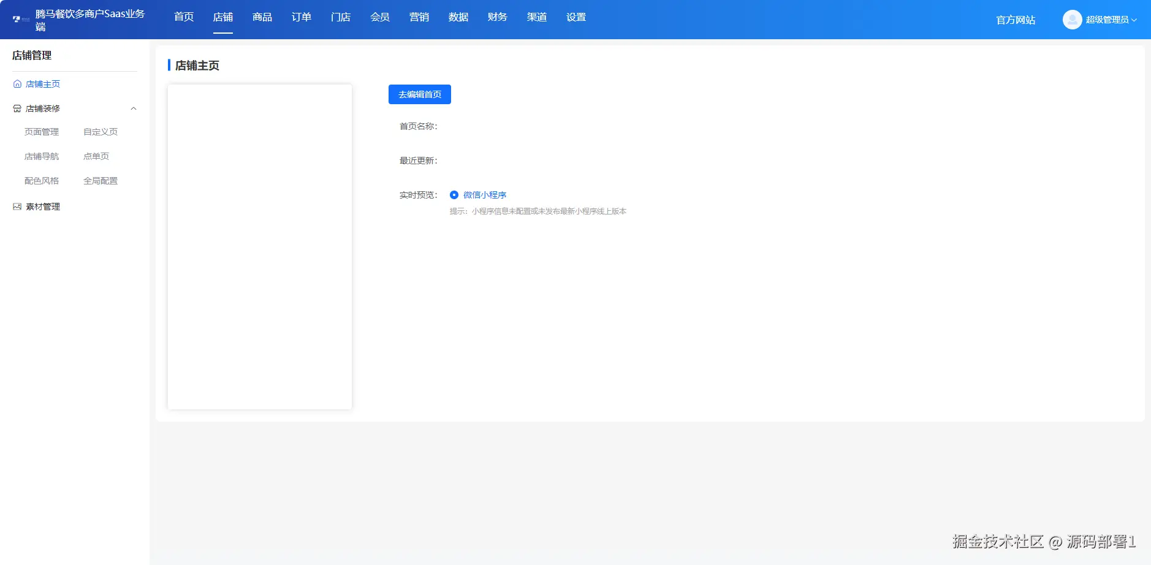Open the 数据 top menu

458,17
